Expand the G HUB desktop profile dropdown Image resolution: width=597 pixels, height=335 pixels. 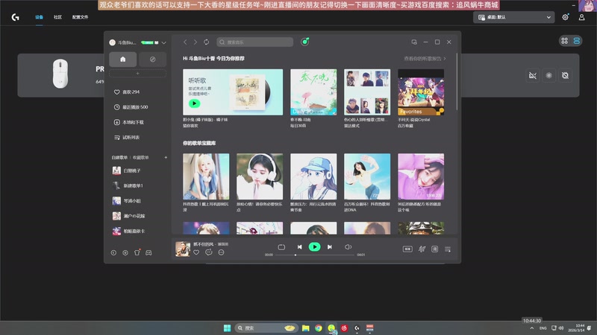[513, 17]
